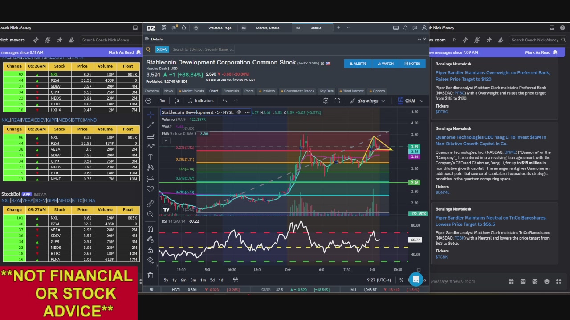Open the CNM layout dropdown arrow

[421, 101]
